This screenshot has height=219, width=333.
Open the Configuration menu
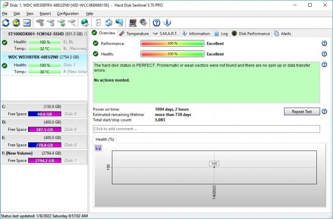coord(68,13)
